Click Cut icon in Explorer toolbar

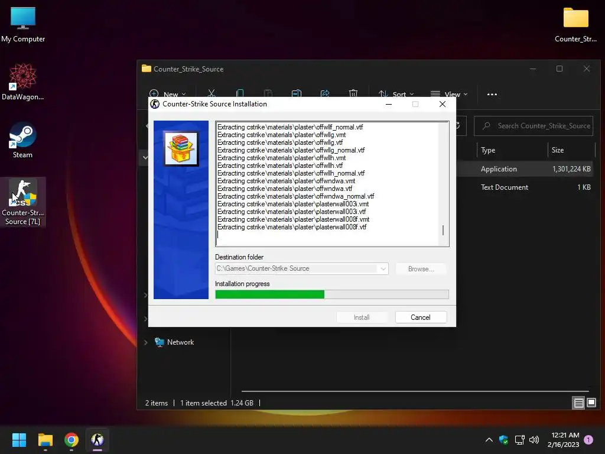212,94
